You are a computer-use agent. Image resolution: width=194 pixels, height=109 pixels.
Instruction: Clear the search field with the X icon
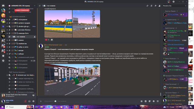click(186, 6)
